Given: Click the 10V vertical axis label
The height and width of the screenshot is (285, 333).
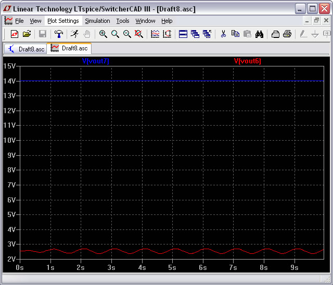Looking at the screenshot, I should (9, 140).
